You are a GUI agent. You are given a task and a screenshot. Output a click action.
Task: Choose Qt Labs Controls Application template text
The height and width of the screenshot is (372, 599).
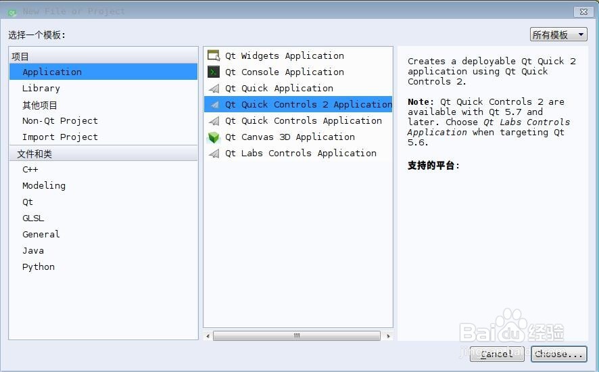301,154
